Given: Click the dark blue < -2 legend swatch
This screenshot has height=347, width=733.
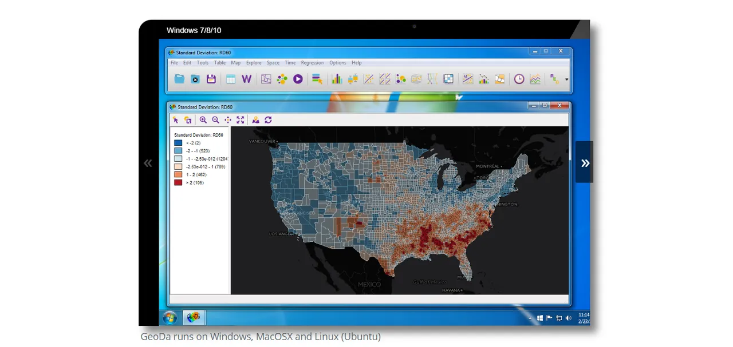Looking at the screenshot, I should pyautogui.click(x=178, y=143).
